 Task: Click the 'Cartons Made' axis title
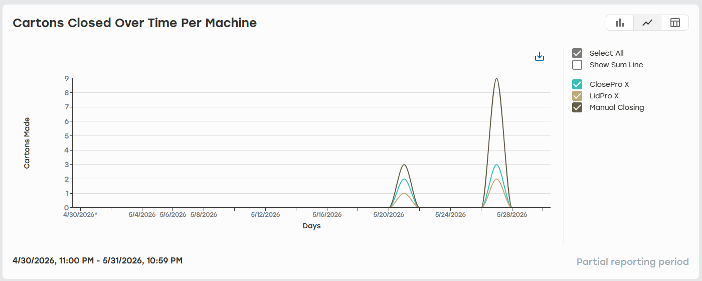tap(27, 143)
